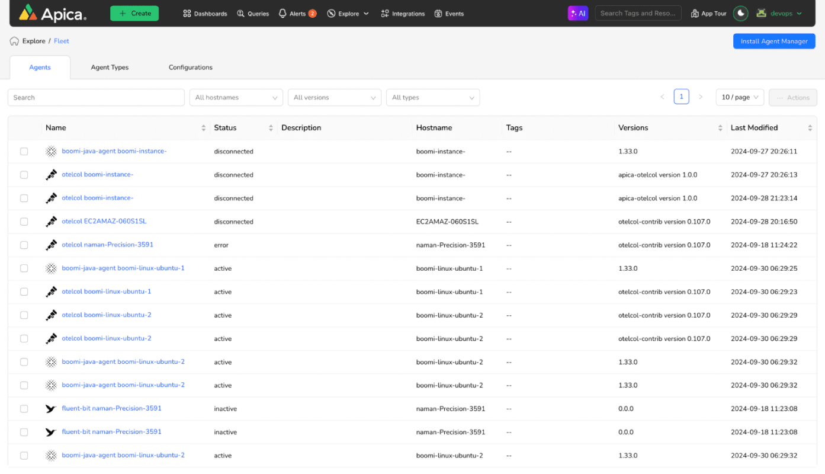Click the Explore home icon in breadcrumb
Viewport: 825px width, 474px height.
[14, 41]
